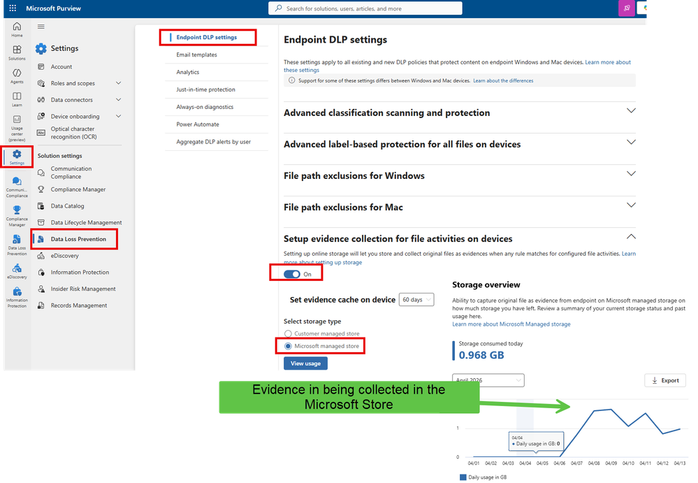Click the Data Catalog icon

coord(41,206)
